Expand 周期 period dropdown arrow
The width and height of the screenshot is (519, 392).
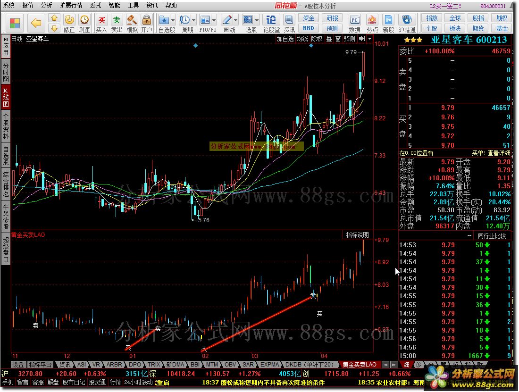[193, 20]
